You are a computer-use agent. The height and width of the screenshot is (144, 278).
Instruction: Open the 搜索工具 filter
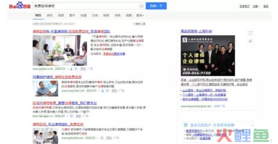pos(139,24)
